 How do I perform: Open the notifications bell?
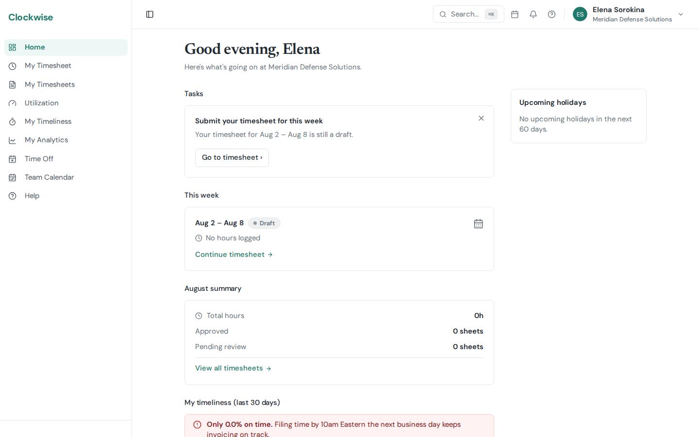click(x=533, y=15)
